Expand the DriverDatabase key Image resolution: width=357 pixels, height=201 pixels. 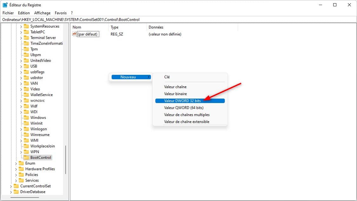click(x=11, y=192)
